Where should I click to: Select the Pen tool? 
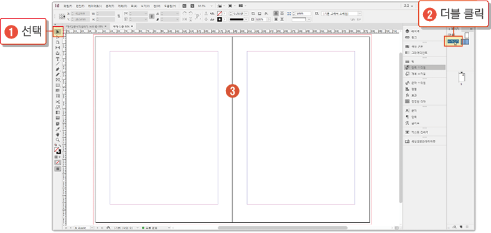(58, 68)
